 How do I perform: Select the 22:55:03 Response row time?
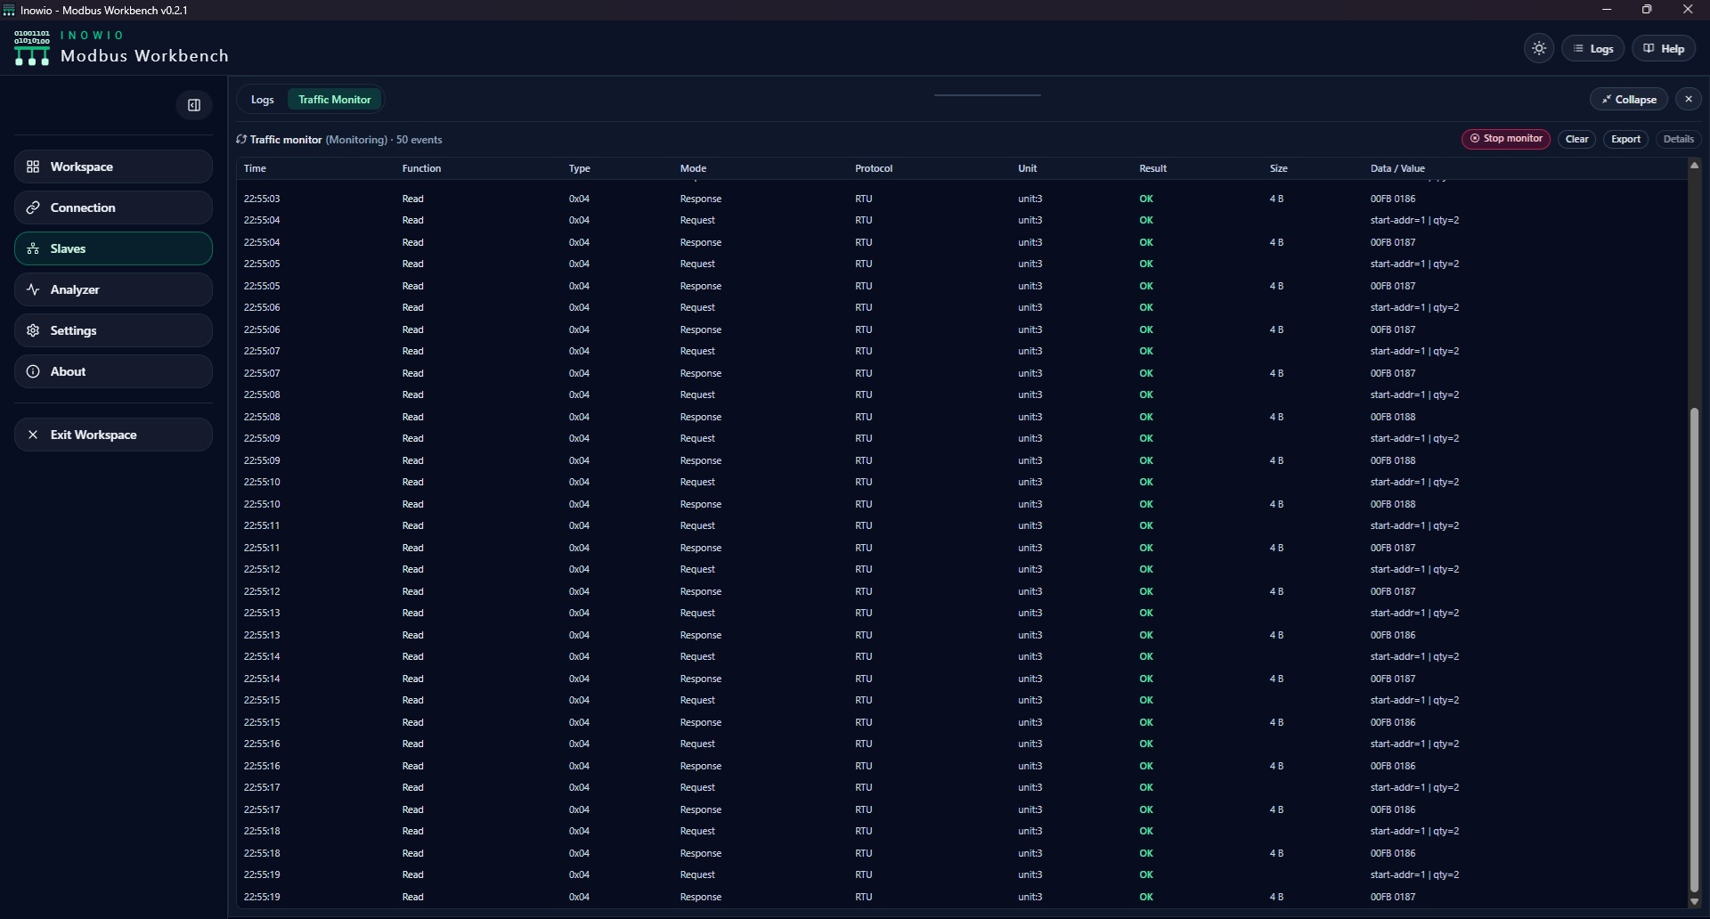(x=262, y=199)
